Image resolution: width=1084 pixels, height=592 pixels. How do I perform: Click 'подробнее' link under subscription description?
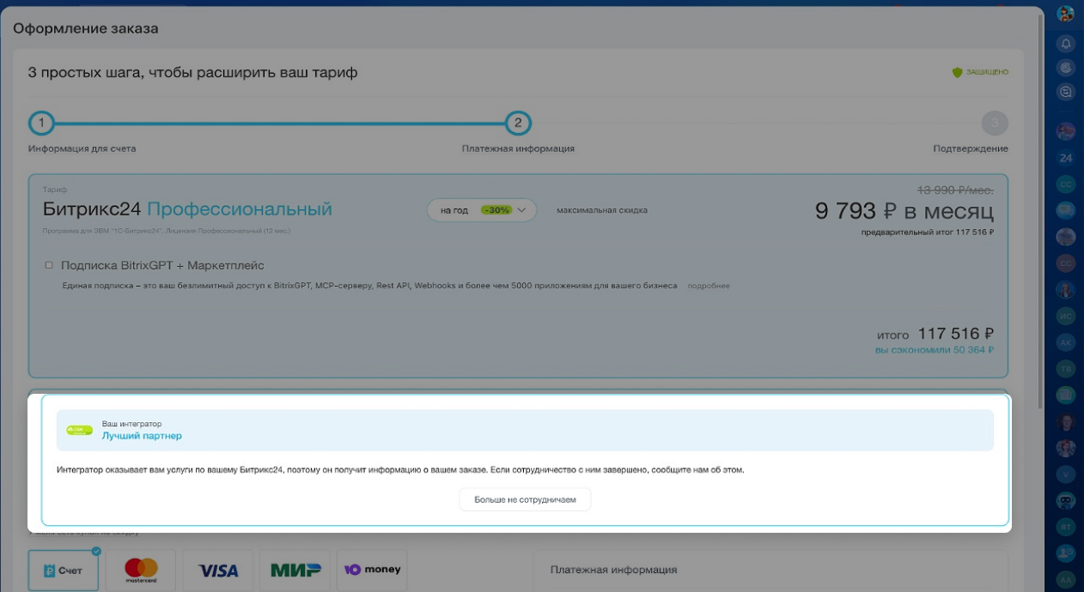(x=709, y=286)
